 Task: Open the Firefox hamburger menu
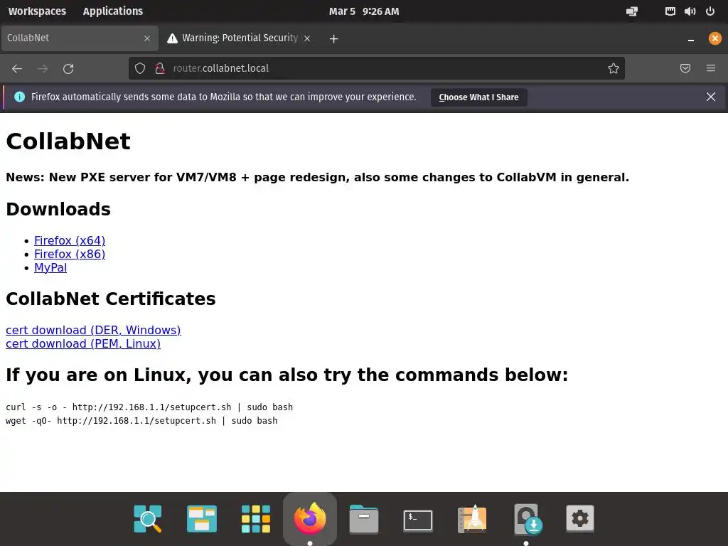tap(711, 69)
